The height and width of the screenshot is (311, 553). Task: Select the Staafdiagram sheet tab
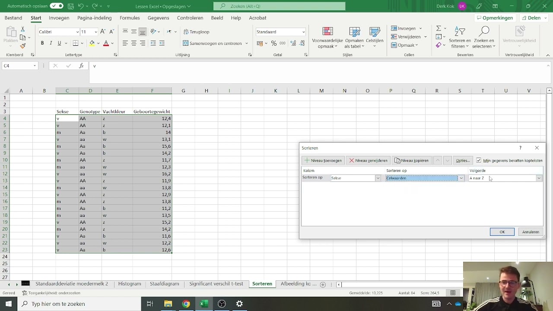point(164,284)
